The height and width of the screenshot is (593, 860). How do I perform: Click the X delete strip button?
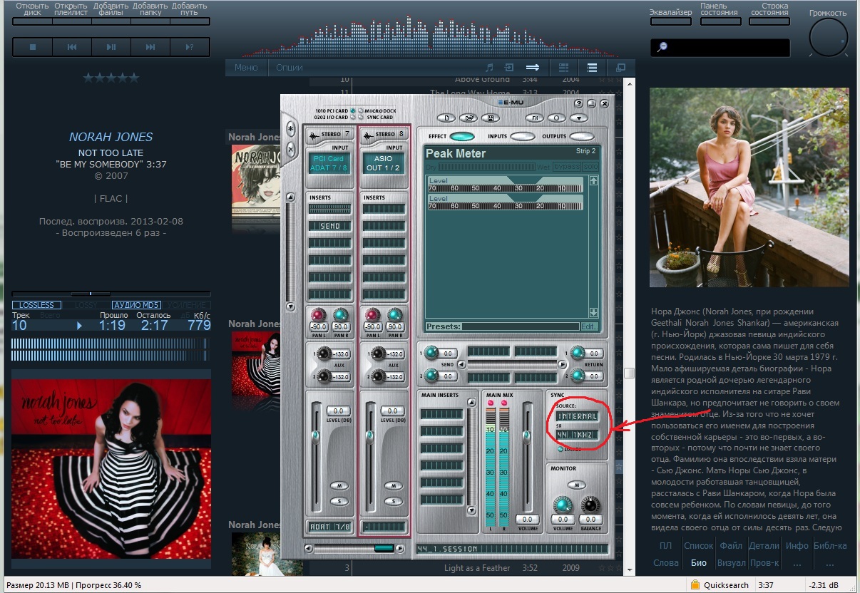pos(290,149)
